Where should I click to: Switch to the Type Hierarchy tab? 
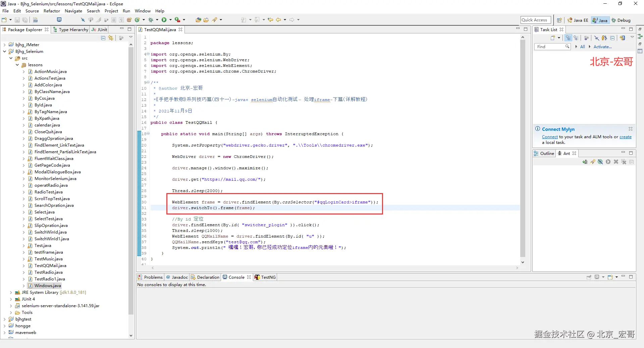70,30
